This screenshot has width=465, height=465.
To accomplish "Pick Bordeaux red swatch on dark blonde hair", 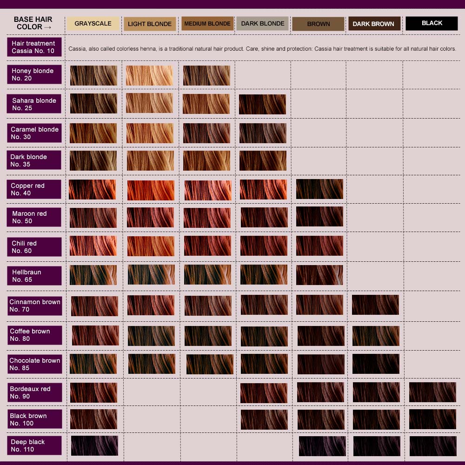I will coord(264,393).
